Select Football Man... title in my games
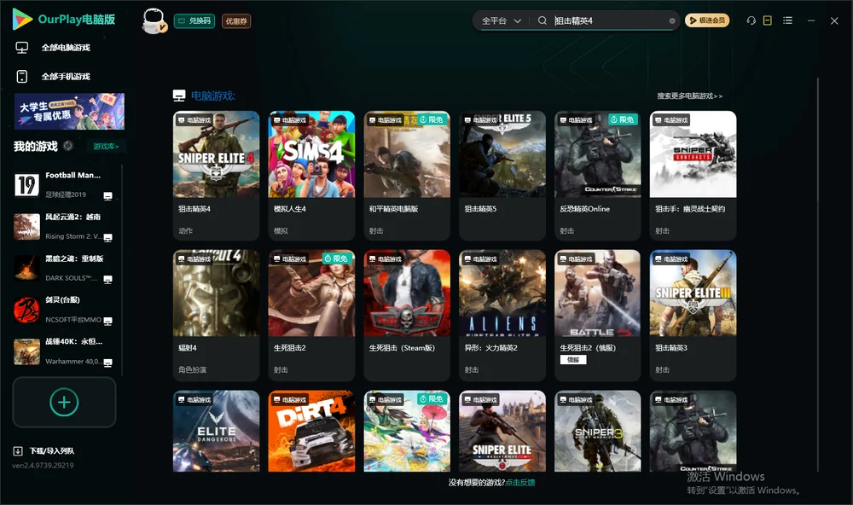This screenshot has width=853, height=505. [73, 175]
